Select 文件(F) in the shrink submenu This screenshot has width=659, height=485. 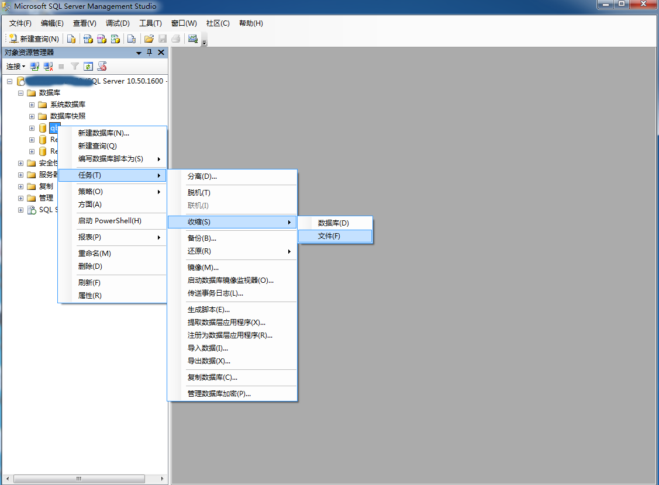[329, 236]
